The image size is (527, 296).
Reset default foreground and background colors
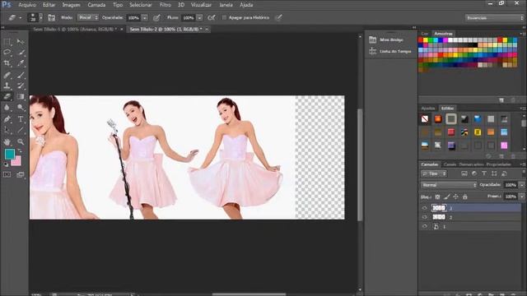coord(6,164)
